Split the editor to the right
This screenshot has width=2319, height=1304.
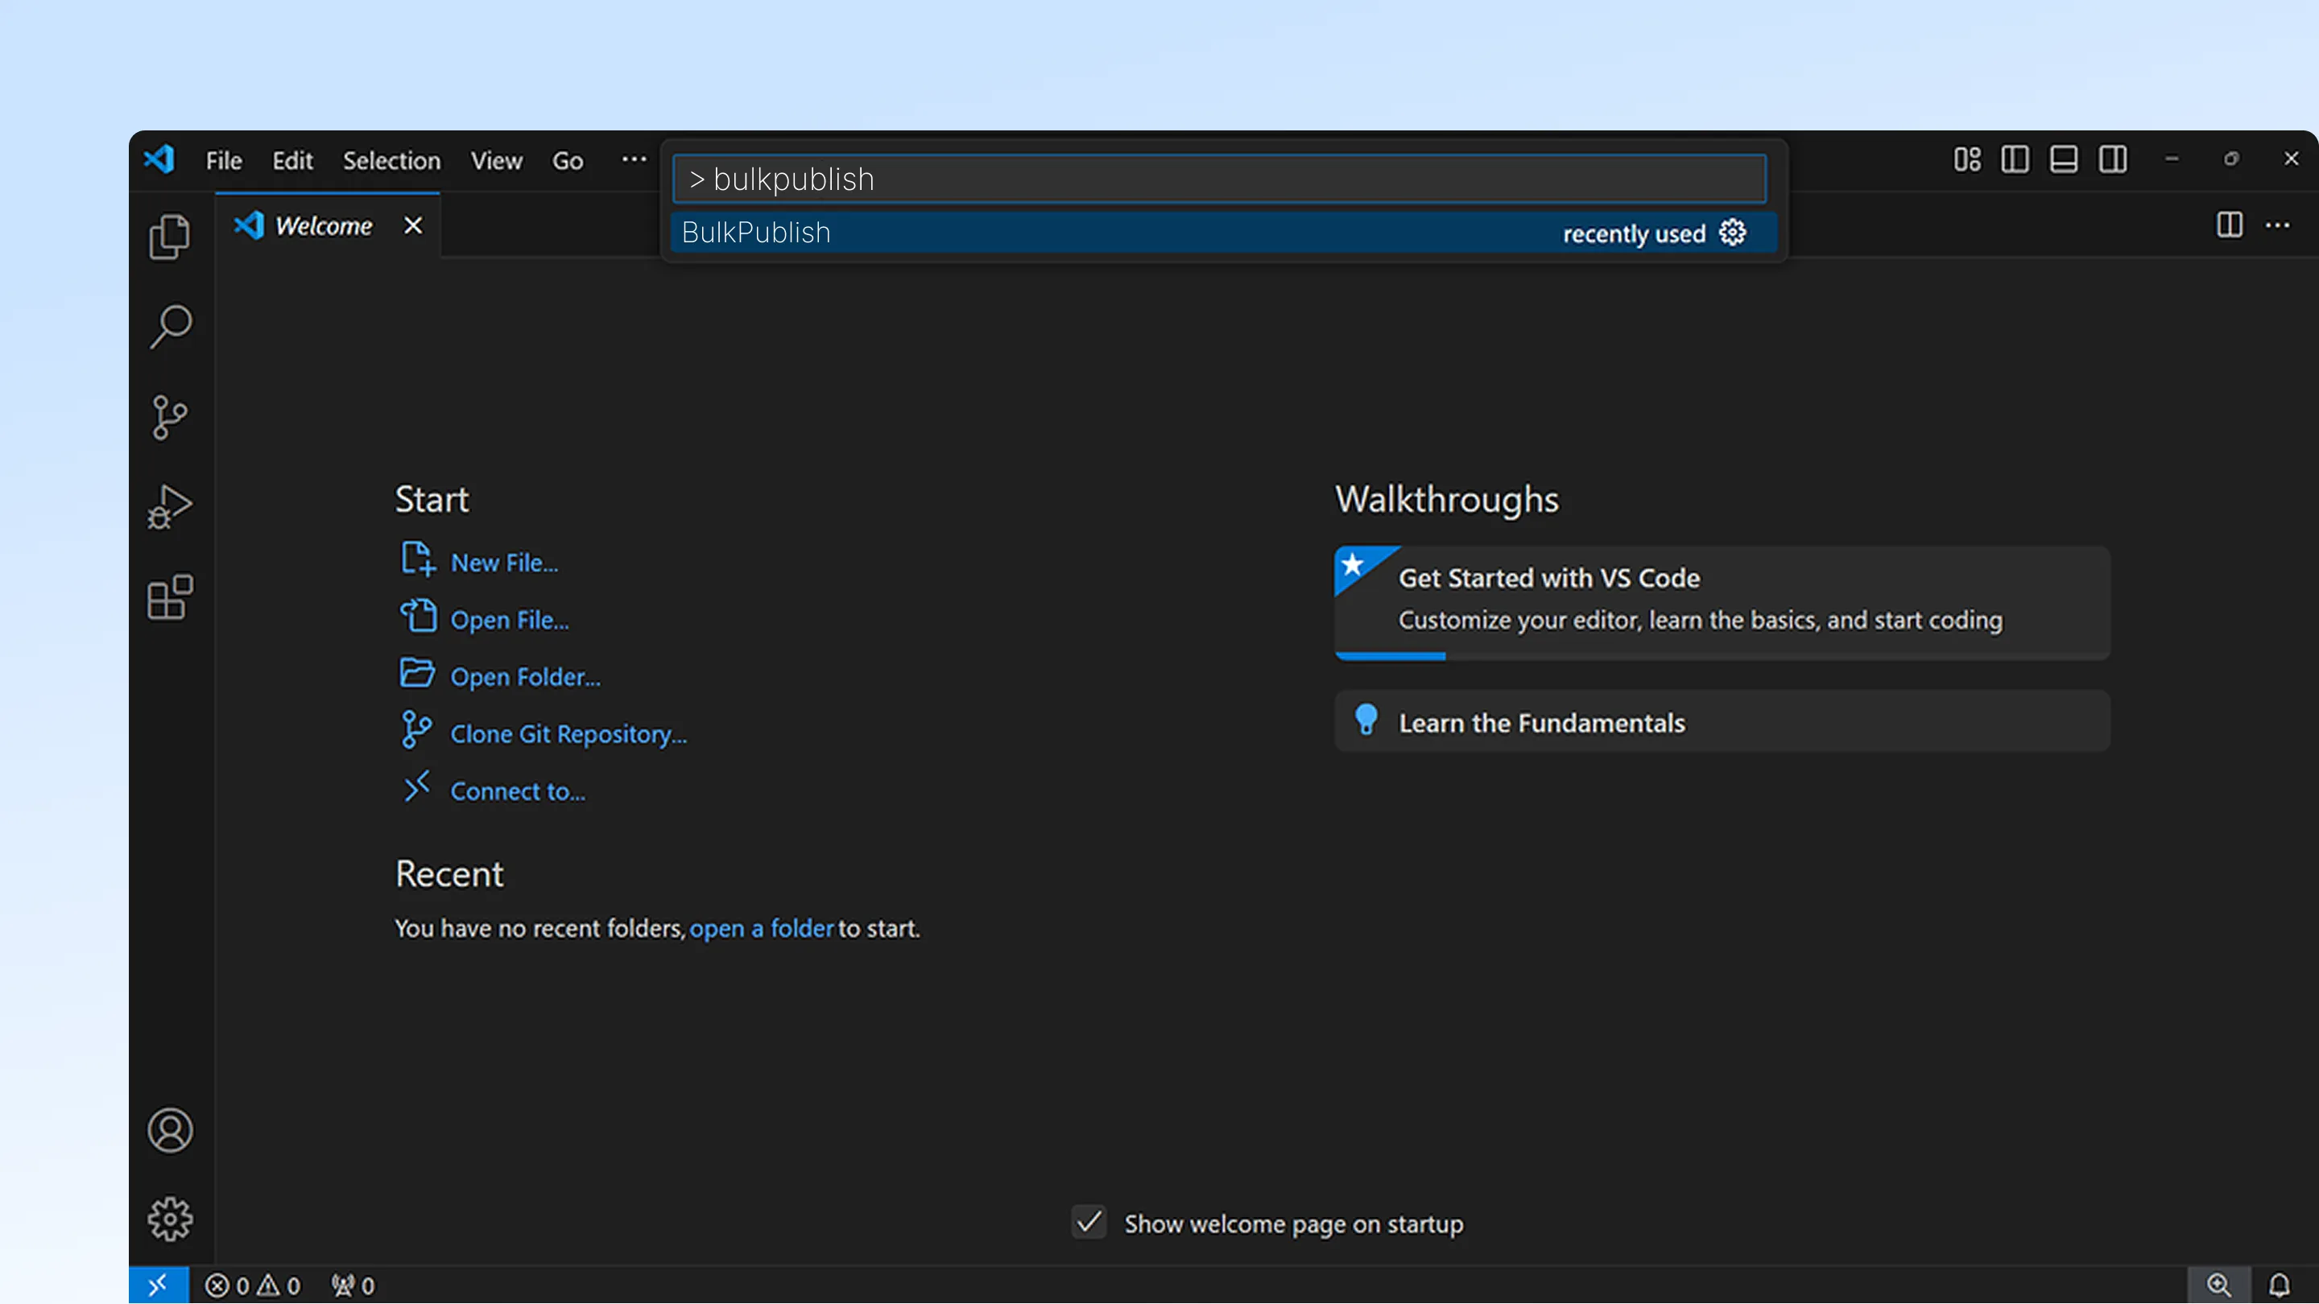pos(2229,224)
